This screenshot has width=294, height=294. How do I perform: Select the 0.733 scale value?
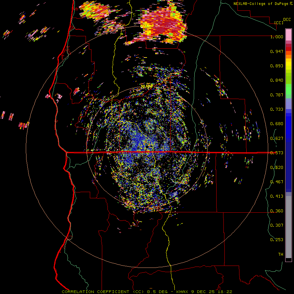click(277, 109)
